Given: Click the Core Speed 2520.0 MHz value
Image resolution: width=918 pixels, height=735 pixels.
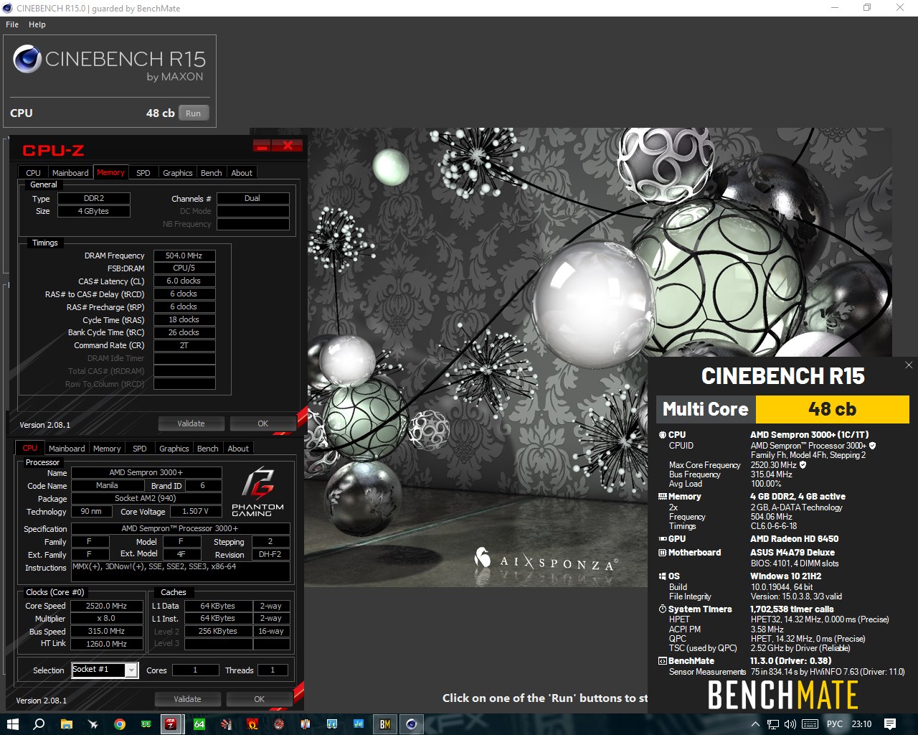Looking at the screenshot, I should (x=106, y=606).
